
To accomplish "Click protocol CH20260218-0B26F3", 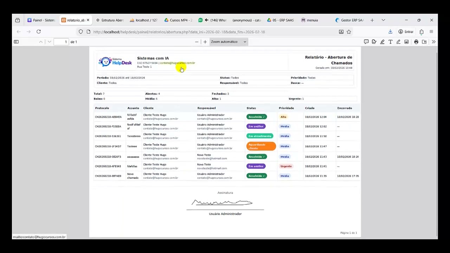I will pos(108,157).
